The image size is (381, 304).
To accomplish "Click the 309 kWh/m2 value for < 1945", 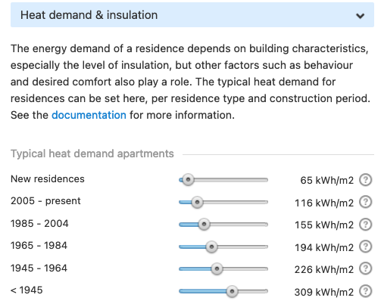I will point(324,292).
